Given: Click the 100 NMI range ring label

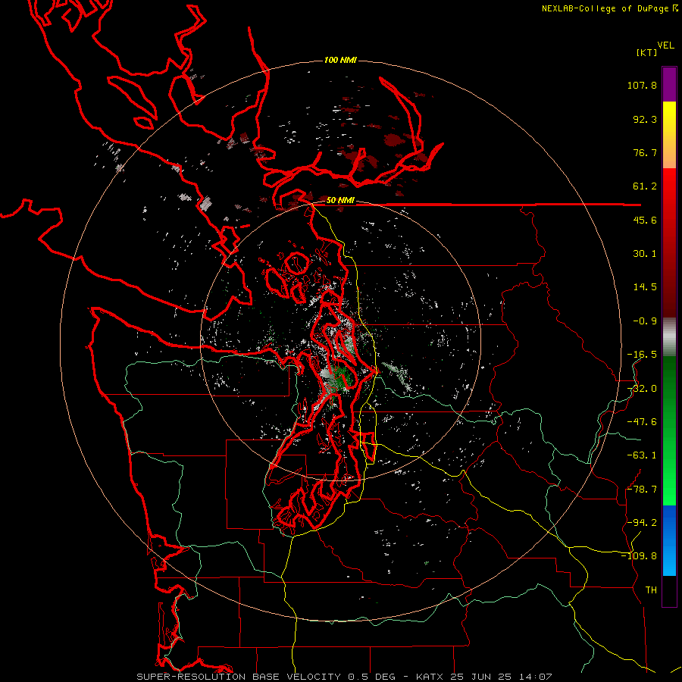Looking at the screenshot, I should point(340,60).
